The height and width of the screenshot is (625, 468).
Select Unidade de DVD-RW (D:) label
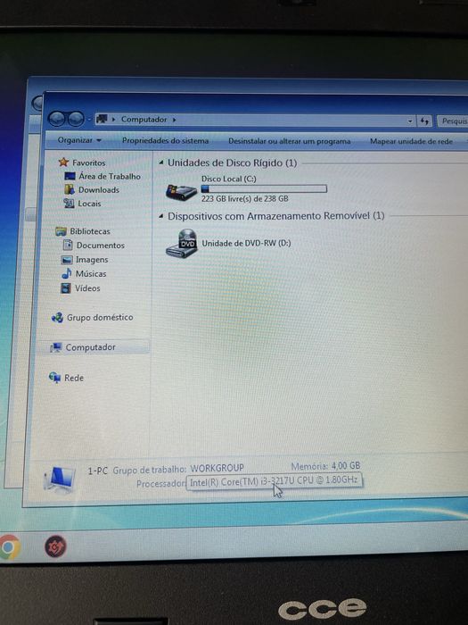click(x=246, y=243)
